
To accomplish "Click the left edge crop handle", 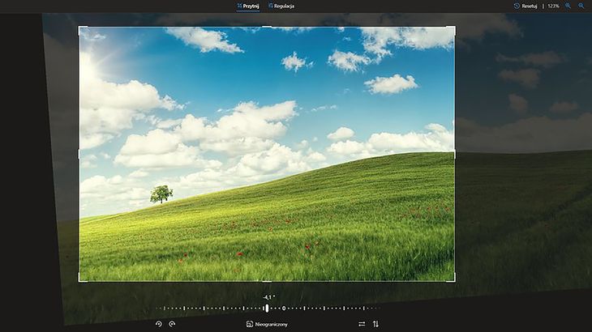I will tap(79, 154).
